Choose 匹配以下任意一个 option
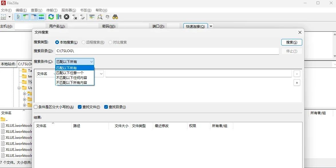The image size is (336, 168). point(75,73)
